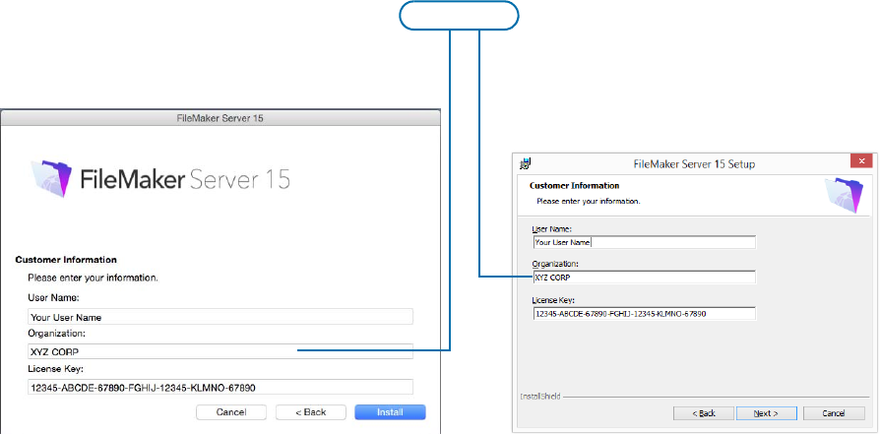Click the 'FileMaker Server 15' Mac window title

click(x=220, y=118)
